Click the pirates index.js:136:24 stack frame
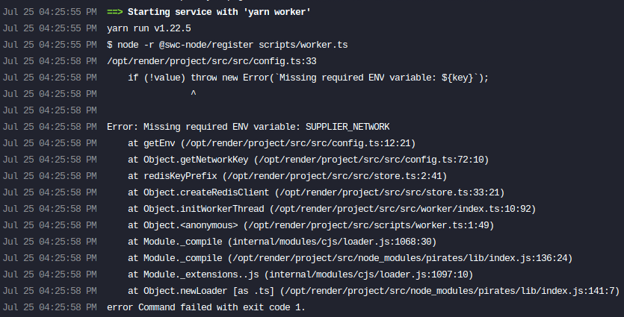Screen dimensions: 624x317 [x=350, y=258]
